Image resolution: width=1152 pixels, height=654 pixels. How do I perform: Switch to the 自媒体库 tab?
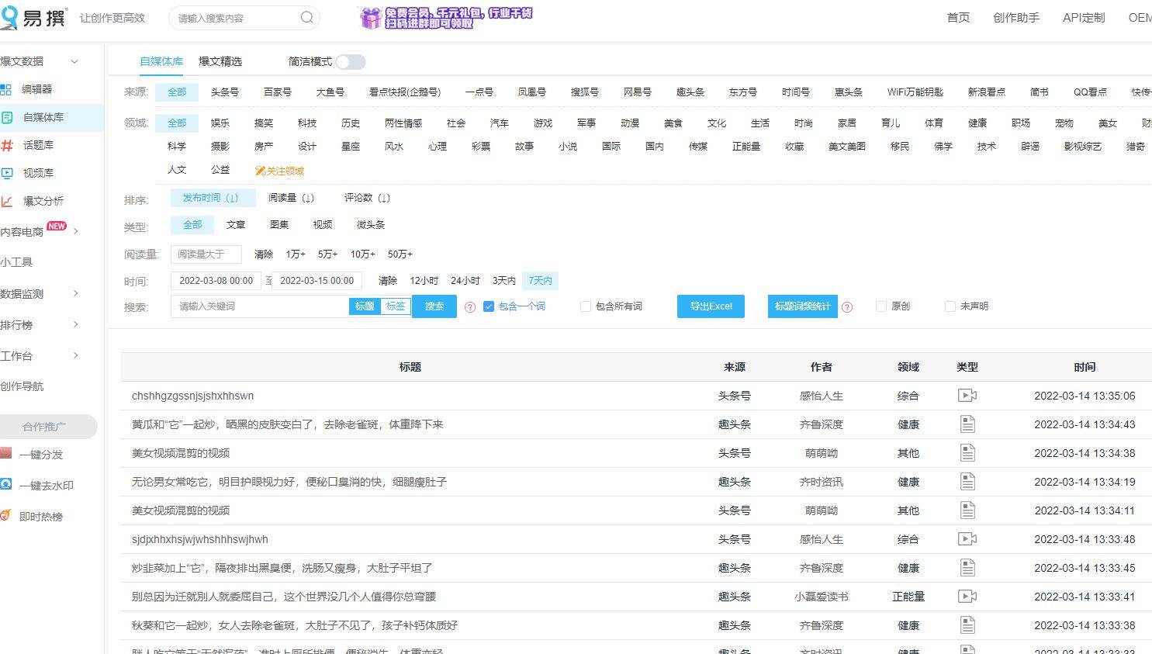pos(161,61)
